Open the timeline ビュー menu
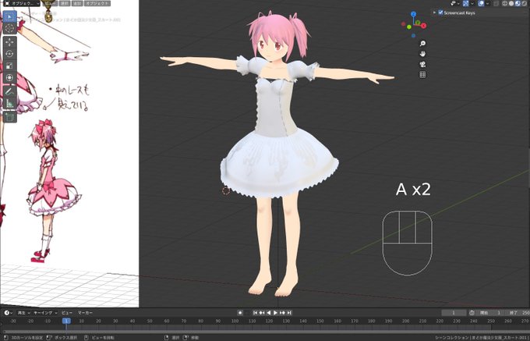Screen dimensions: 530x341 [67, 313]
